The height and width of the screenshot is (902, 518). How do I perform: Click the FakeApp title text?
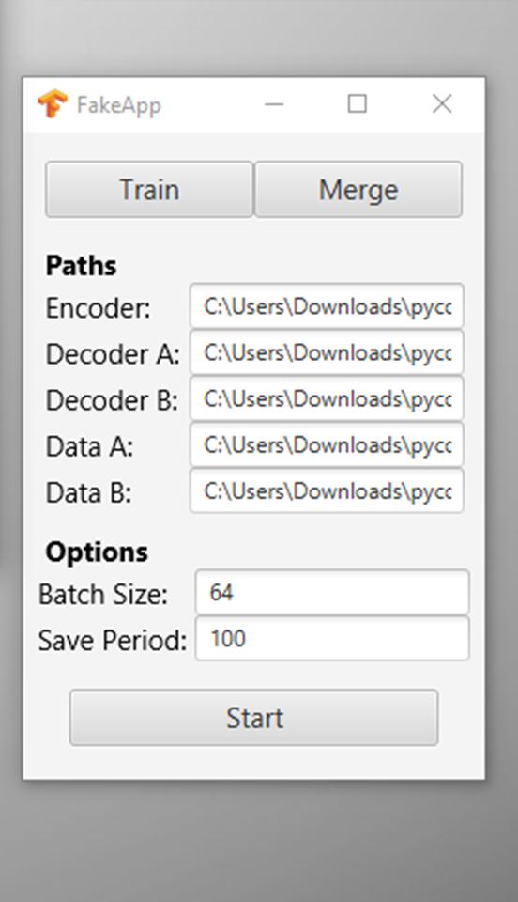(119, 105)
